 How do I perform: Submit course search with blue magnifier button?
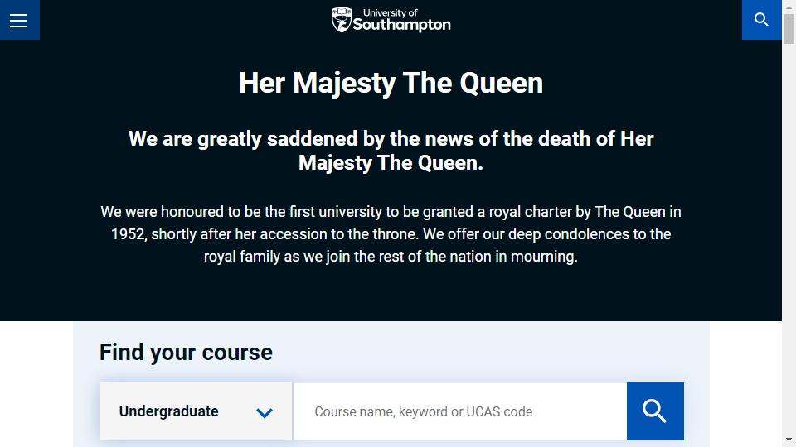[x=655, y=411]
